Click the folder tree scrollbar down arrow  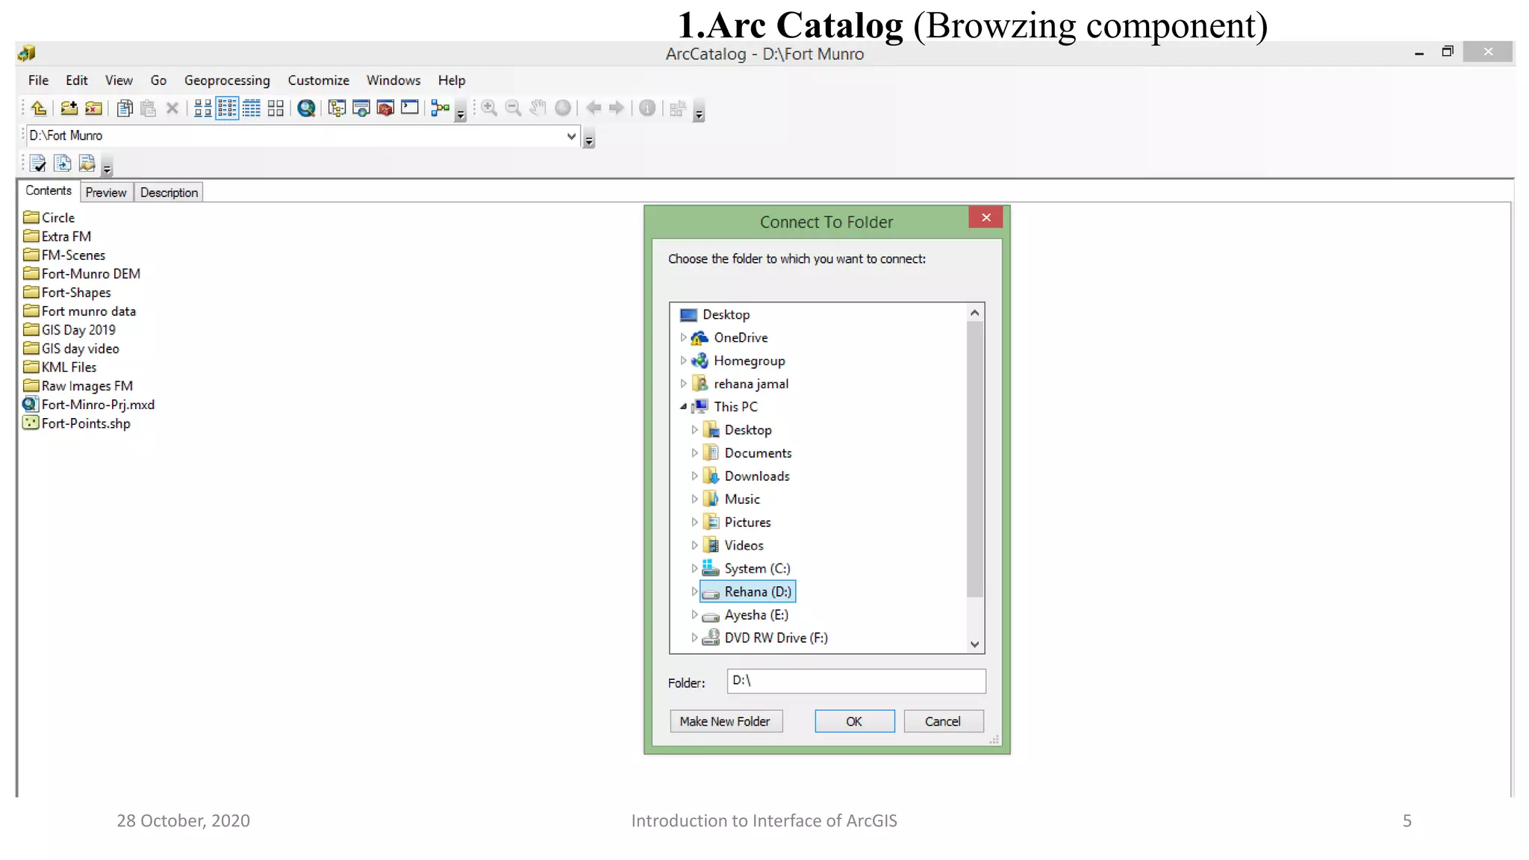974,644
